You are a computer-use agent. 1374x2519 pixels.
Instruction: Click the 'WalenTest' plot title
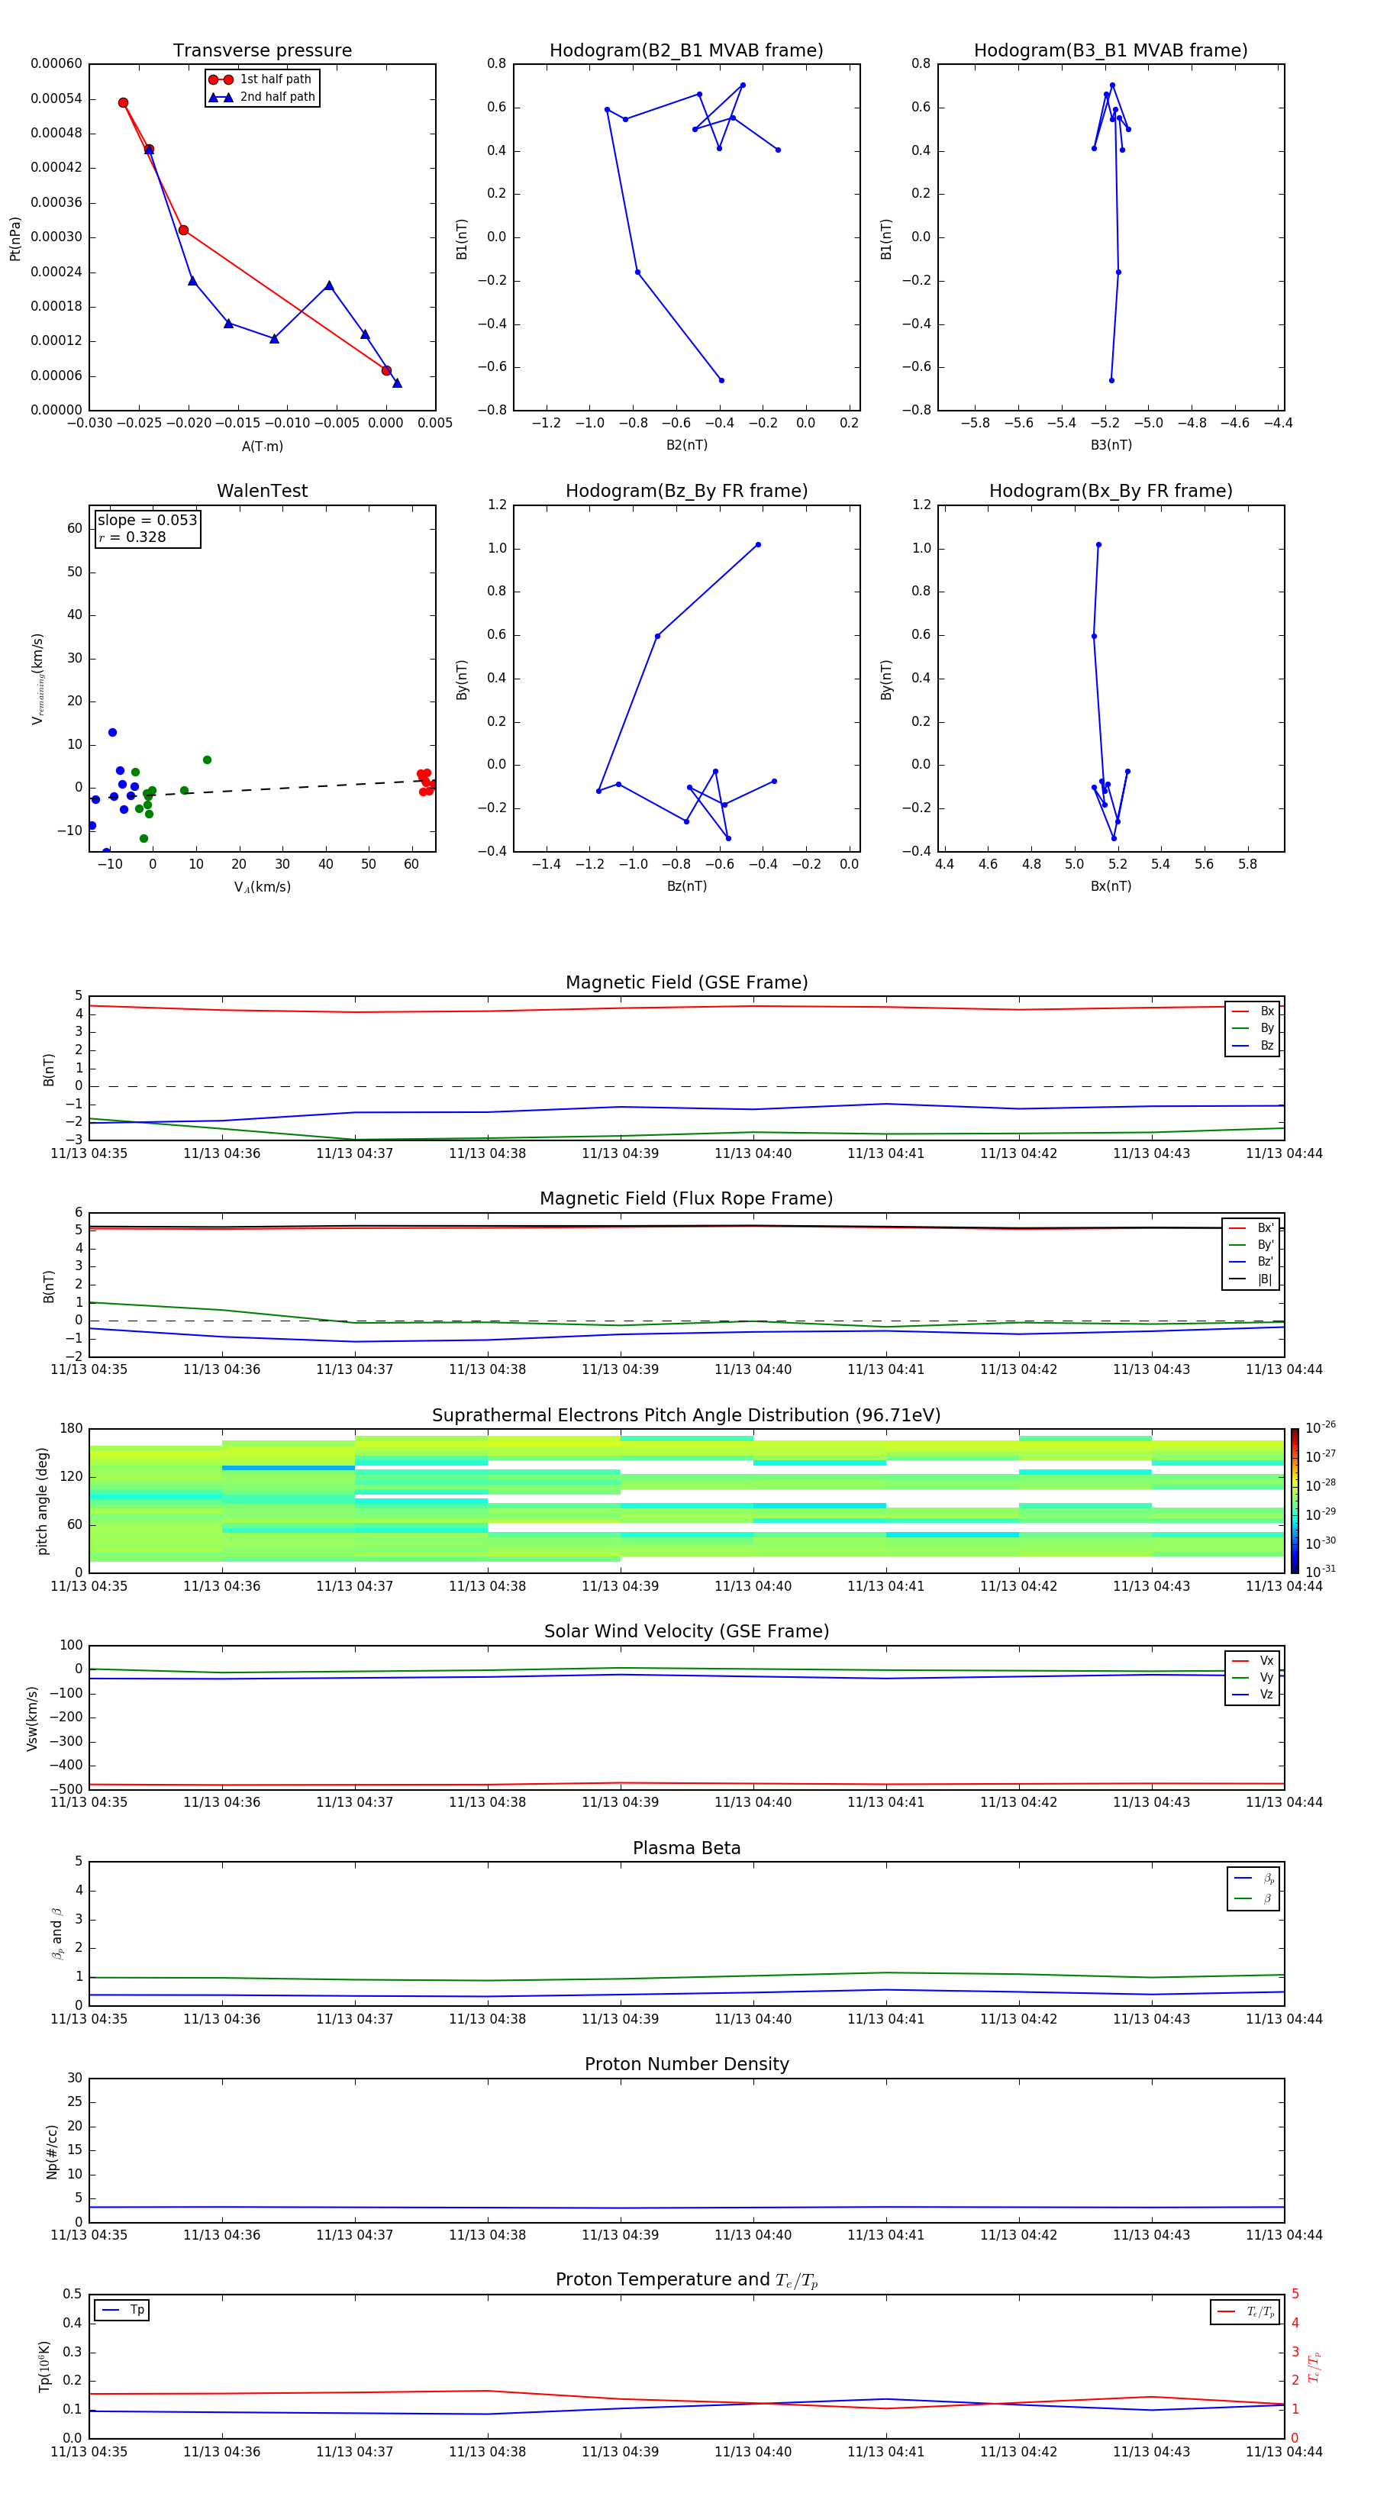coord(262,491)
